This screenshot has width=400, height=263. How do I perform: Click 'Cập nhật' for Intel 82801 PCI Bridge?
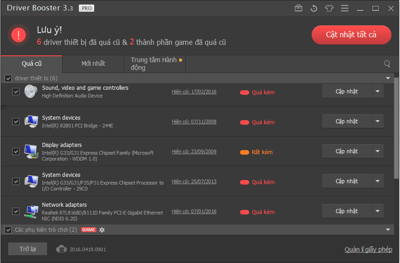point(347,121)
